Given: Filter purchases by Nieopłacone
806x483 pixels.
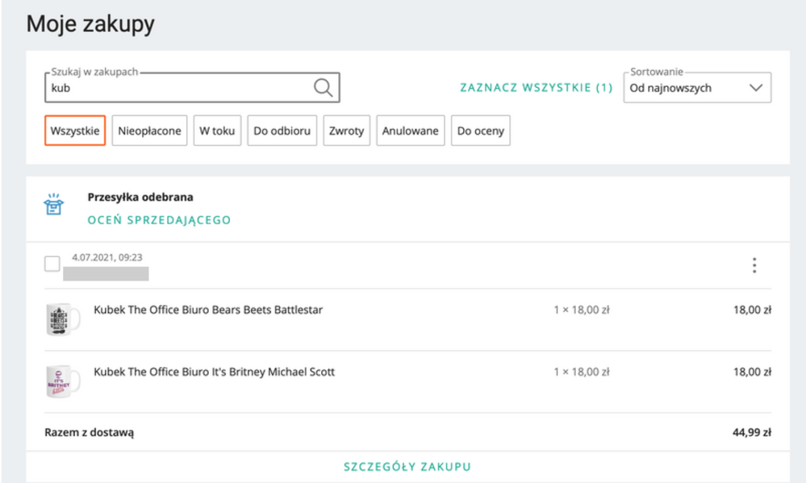Looking at the screenshot, I should coord(150,131).
